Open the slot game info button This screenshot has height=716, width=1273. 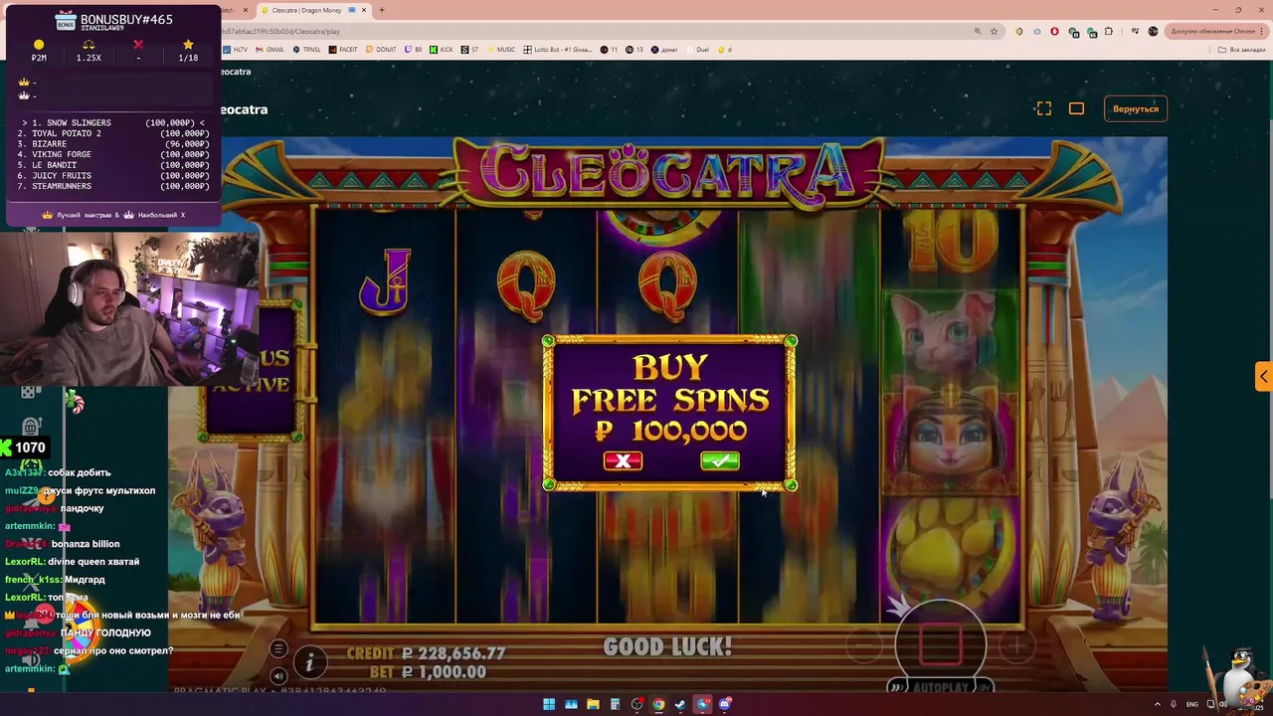click(309, 661)
